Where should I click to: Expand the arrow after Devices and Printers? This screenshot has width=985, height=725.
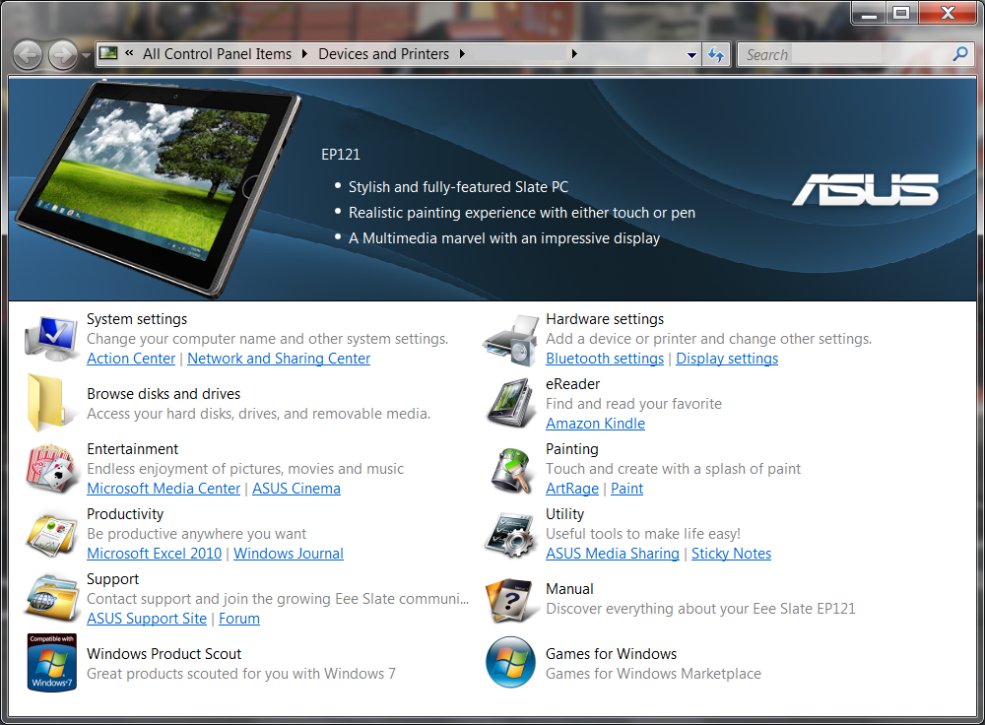(462, 54)
